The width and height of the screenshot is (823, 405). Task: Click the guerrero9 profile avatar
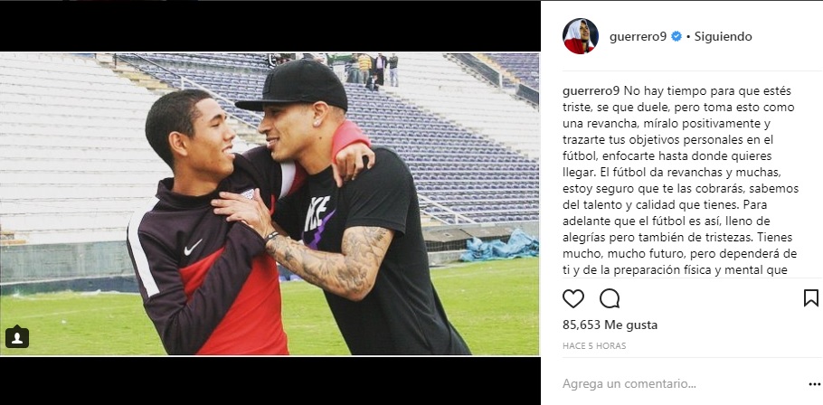tap(581, 36)
